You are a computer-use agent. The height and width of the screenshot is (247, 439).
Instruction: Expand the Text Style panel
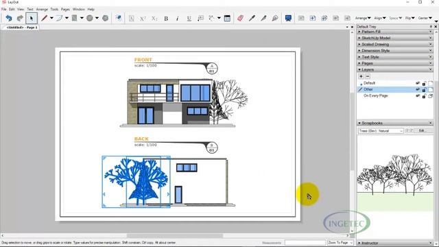coord(395,57)
